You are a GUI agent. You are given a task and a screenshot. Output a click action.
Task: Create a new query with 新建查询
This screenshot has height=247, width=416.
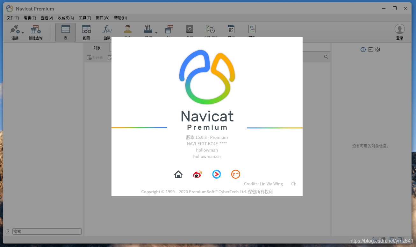pos(35,32)
